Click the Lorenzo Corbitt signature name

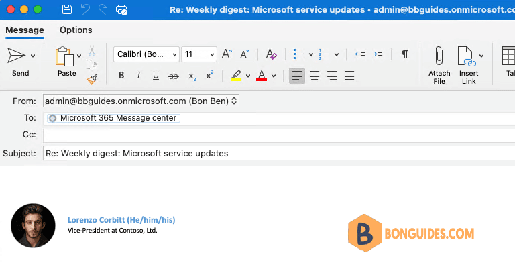121,220
